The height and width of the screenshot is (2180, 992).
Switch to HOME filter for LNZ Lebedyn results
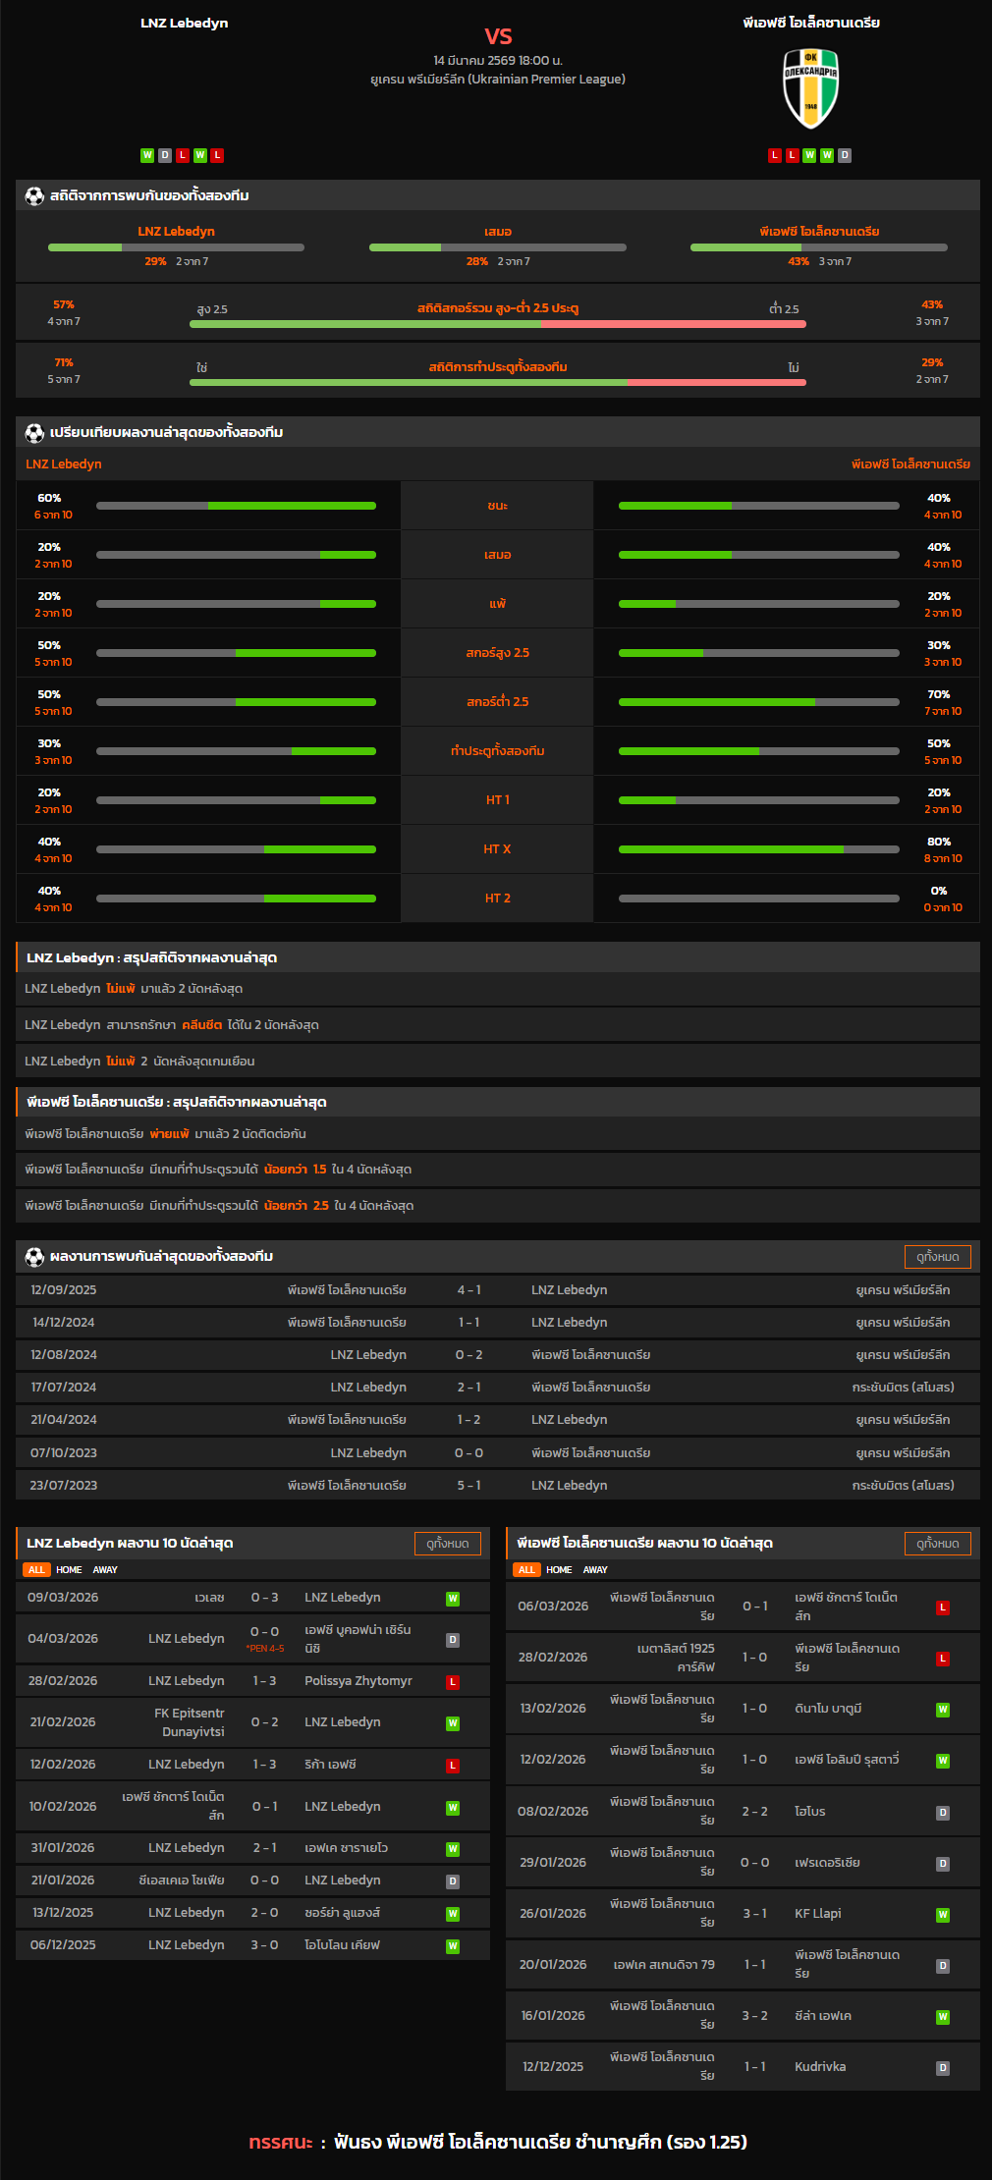click(69, 1569)
